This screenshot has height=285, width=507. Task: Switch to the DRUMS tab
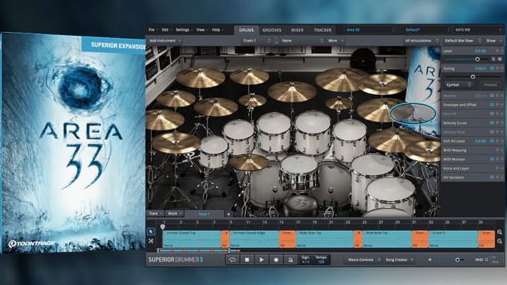[247, 30]
